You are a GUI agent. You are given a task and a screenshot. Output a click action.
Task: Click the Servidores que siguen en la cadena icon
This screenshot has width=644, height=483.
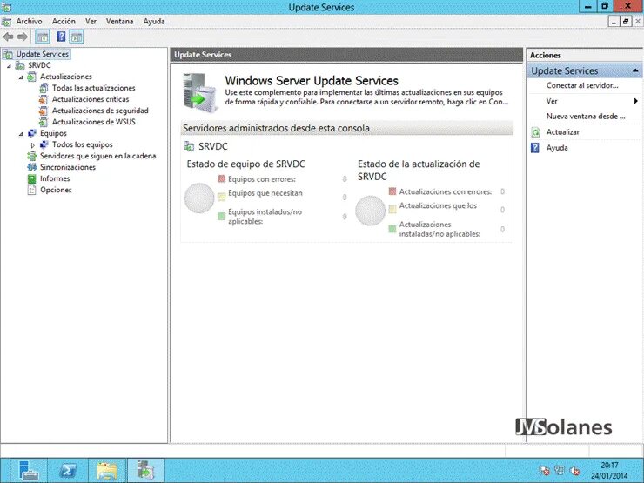tap(31, 156)
